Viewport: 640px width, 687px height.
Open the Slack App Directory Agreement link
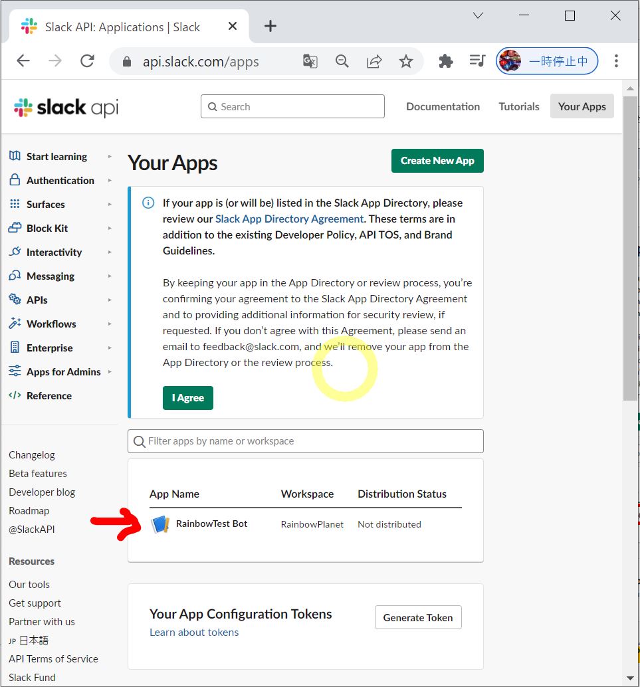[289, 219]
